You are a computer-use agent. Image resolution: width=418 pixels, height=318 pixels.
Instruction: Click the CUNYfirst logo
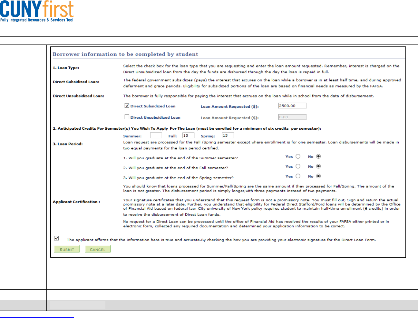click(37, 11)
